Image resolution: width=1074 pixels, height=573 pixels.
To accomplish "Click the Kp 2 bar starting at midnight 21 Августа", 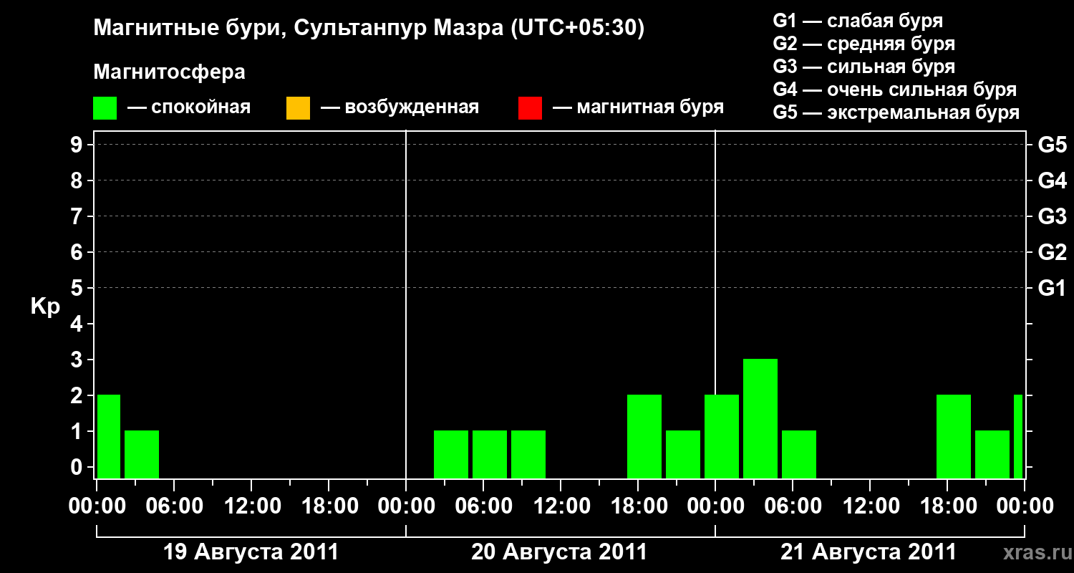I will tap(722, 436).
